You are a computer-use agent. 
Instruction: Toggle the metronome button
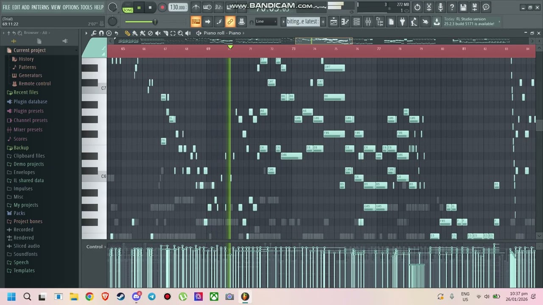(196, 7)
